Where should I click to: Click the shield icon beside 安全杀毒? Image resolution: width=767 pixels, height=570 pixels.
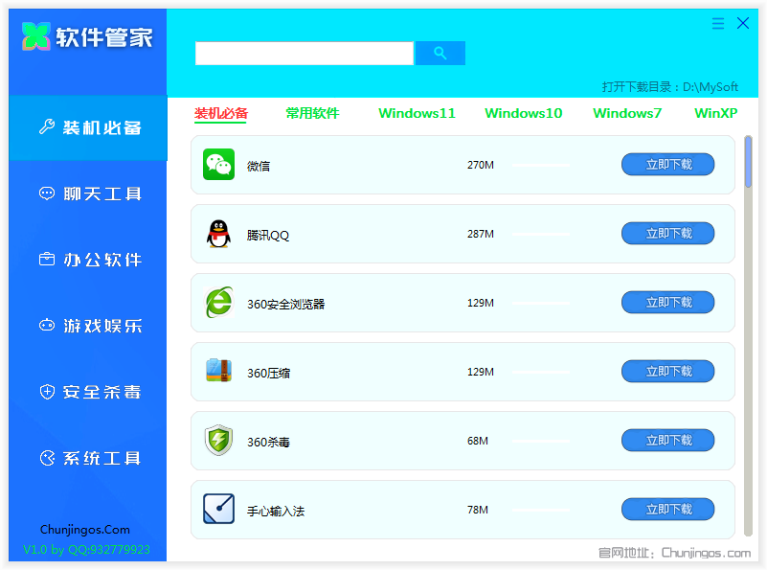pos(47,392)
